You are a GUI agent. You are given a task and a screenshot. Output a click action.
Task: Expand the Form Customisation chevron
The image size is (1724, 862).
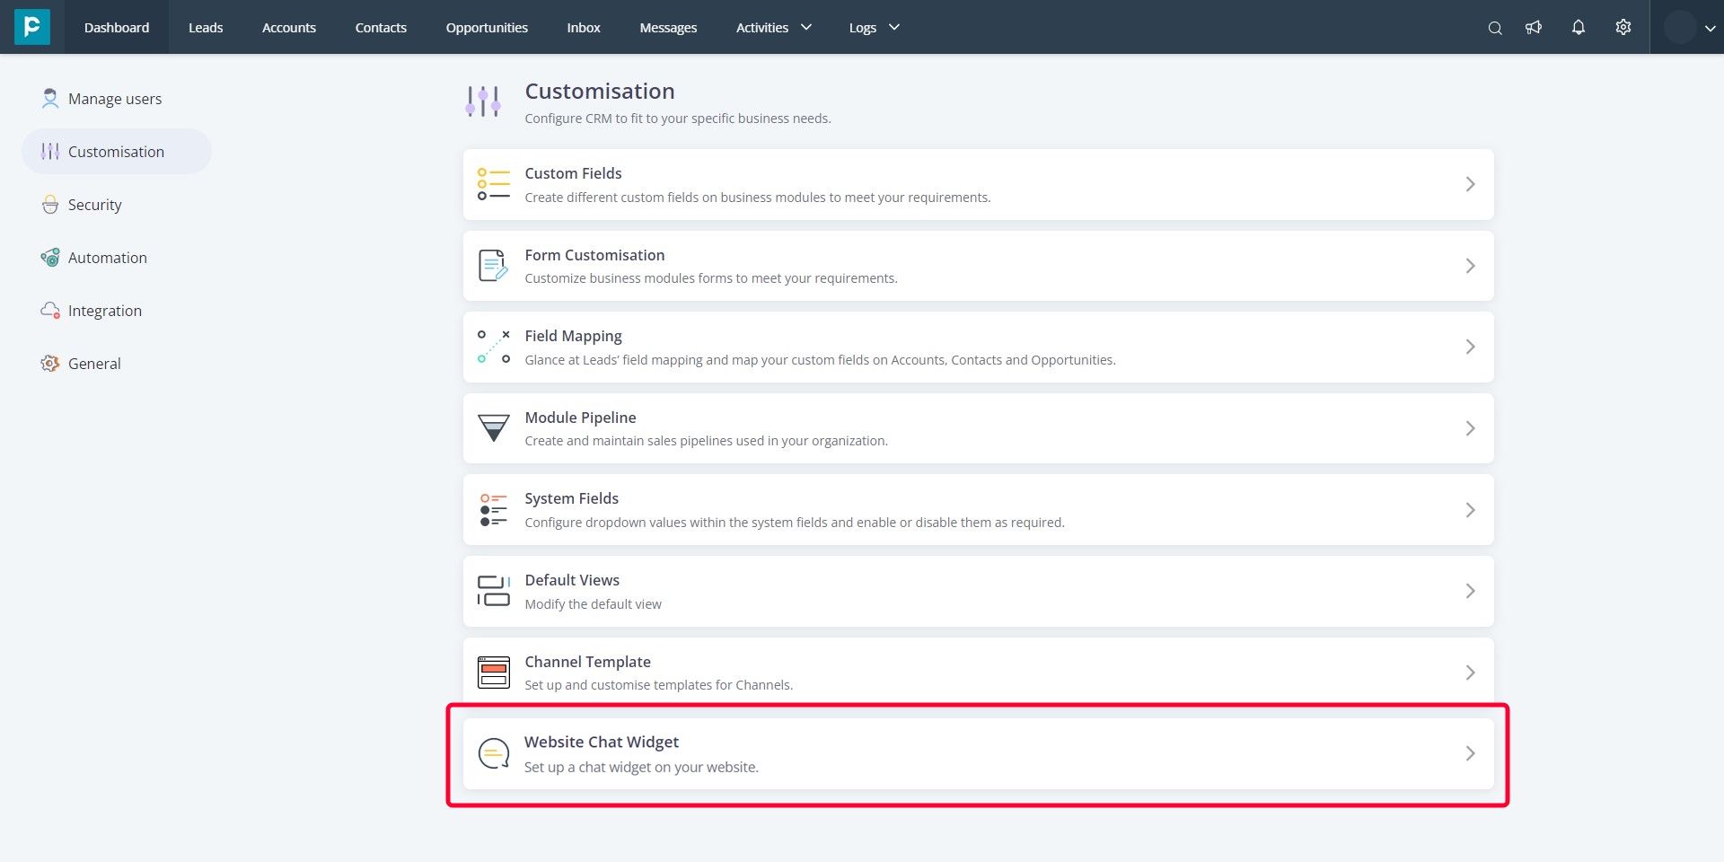(1470, 266)
